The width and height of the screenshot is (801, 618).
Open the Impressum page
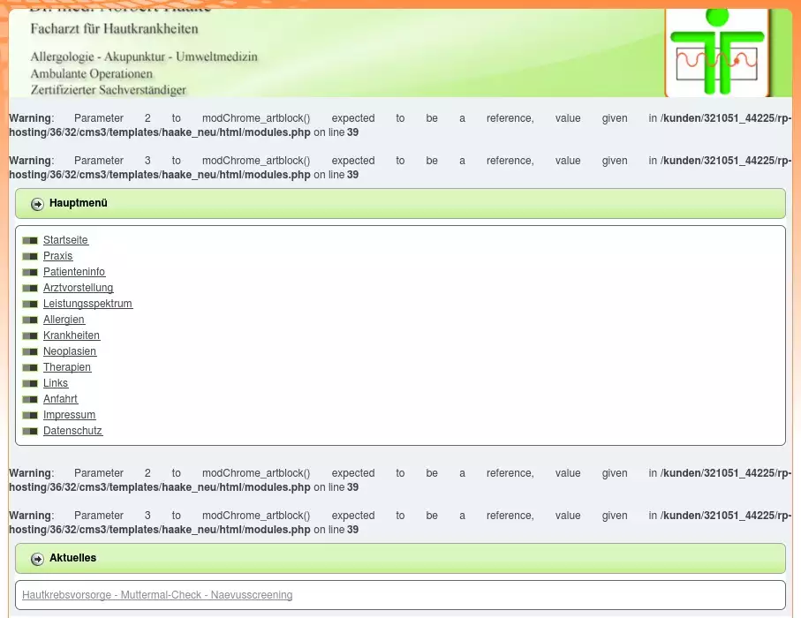69,415
